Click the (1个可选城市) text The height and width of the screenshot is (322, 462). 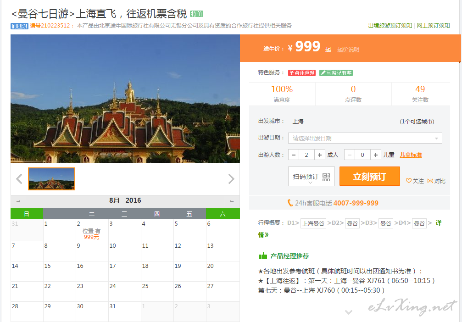(x=417, y=122)
